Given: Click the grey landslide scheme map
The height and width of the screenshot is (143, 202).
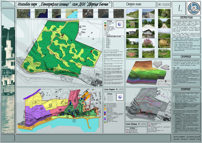Looking at the screenshot, I should 148,104.
